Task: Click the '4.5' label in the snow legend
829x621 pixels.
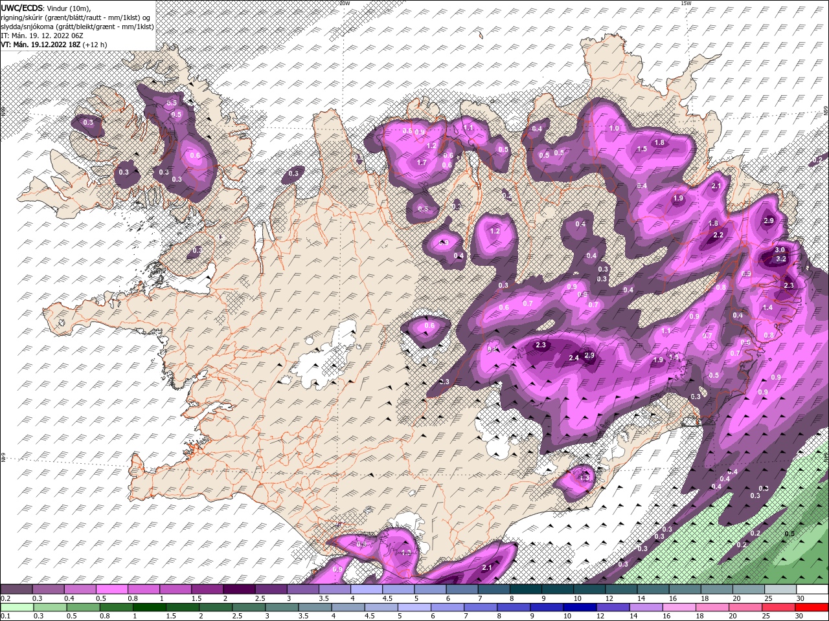Action: click(387, 598)
